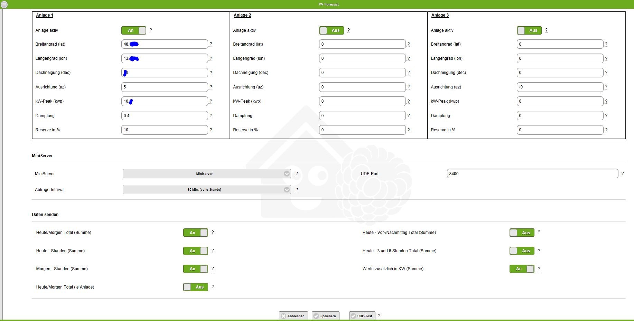Turn on Heute/Morgen Total (je Anlage)
634x321 pixels.
pos(196,287)
